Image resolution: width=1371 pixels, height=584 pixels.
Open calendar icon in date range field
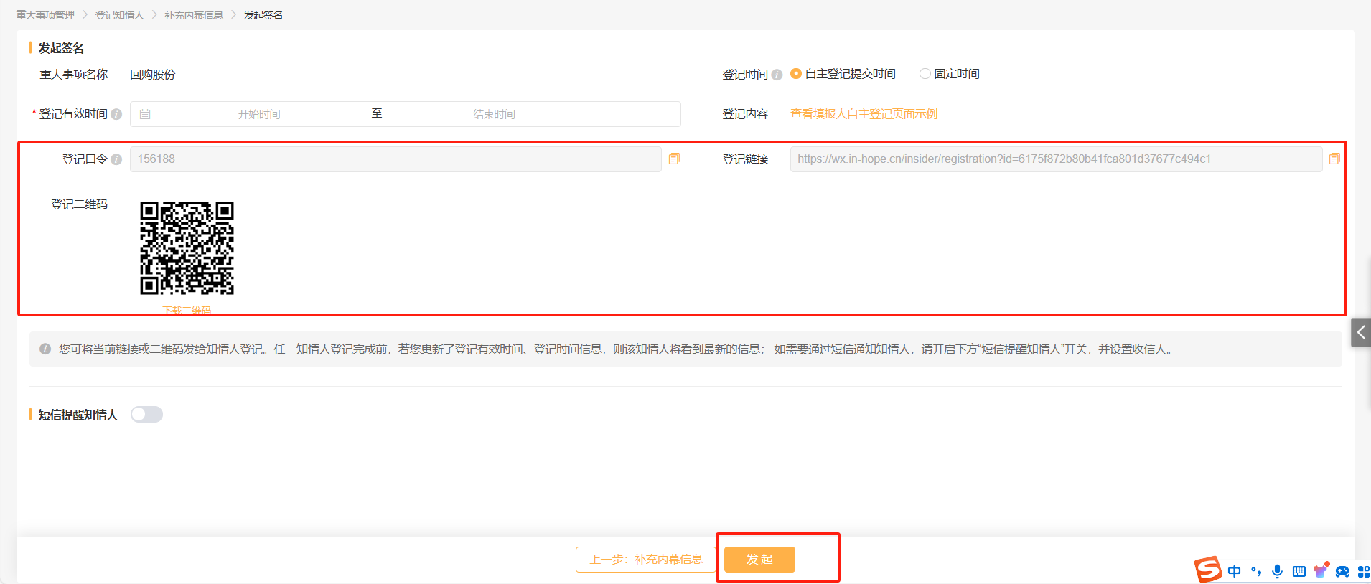tap(145, 114)
